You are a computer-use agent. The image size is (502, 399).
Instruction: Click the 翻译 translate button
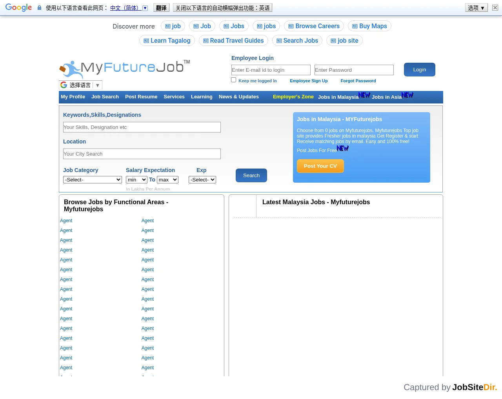(161, 7)
